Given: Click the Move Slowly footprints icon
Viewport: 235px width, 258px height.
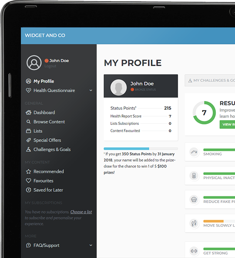Looking at the screenshot, I should pos(194,223).
